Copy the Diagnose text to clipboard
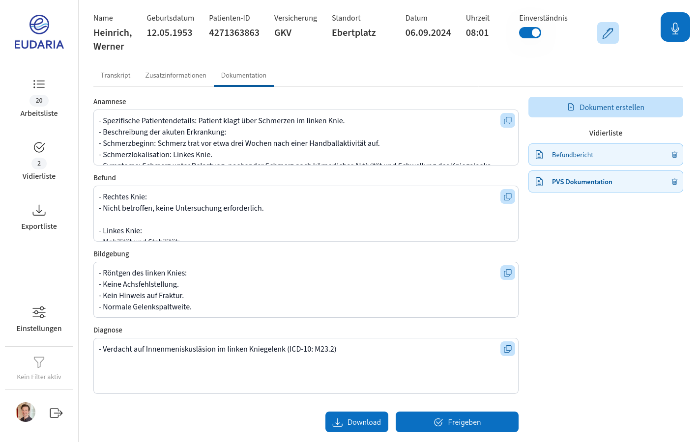Viewport: 698px width, 442px height. coord(507,349)
